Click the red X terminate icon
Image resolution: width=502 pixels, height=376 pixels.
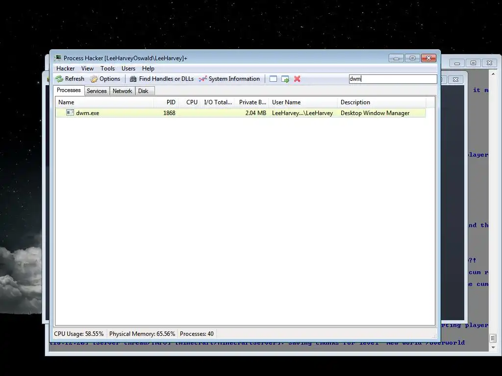(297, 79)
